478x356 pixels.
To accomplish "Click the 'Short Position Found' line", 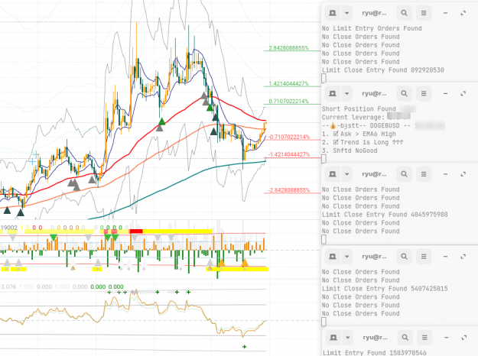I will 359,109.
